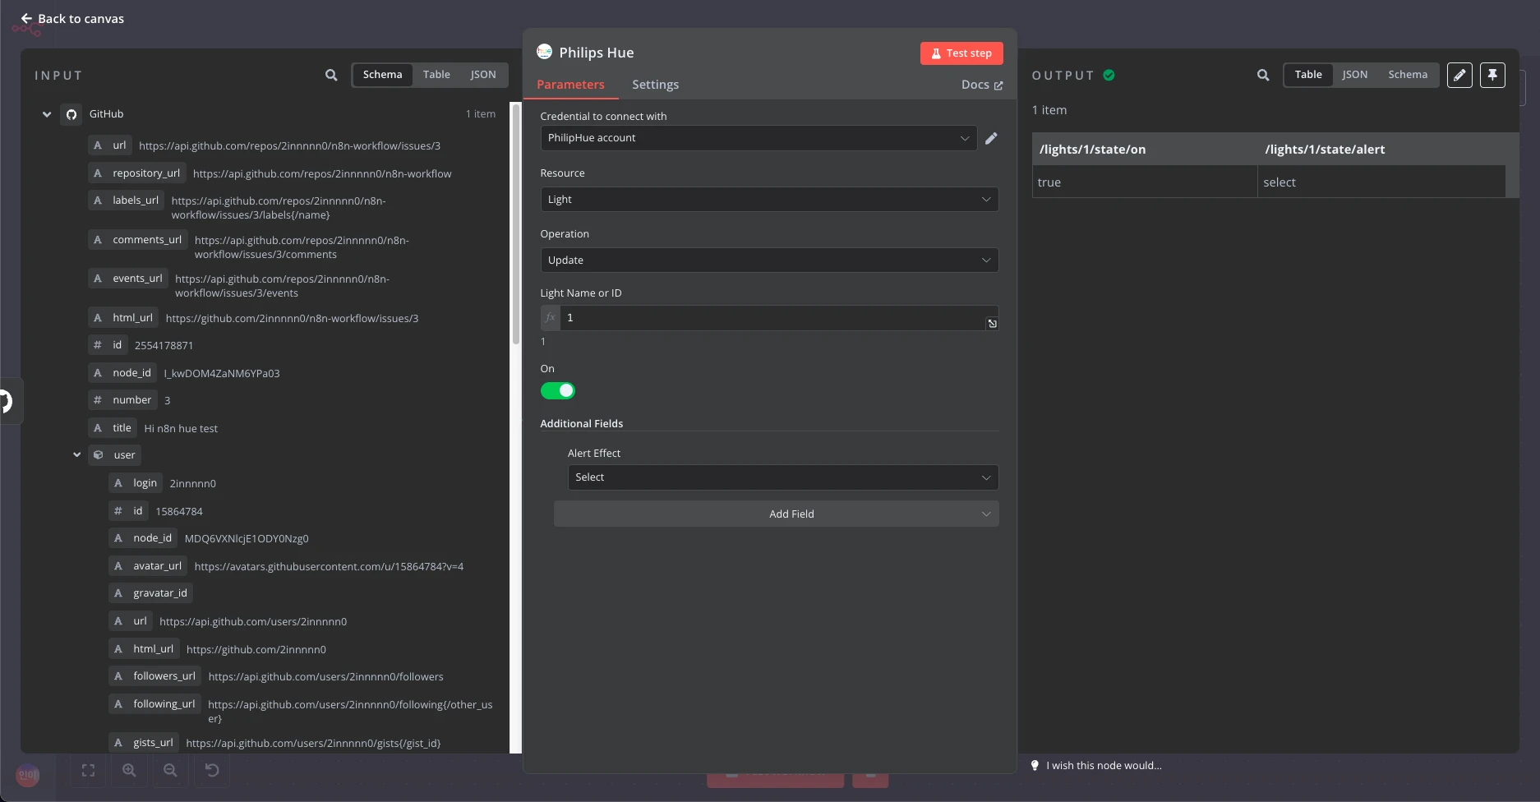This screenshot has width=1540, height=802.
Task: Click the gravatar_id schema field
Action: [151, 593]
